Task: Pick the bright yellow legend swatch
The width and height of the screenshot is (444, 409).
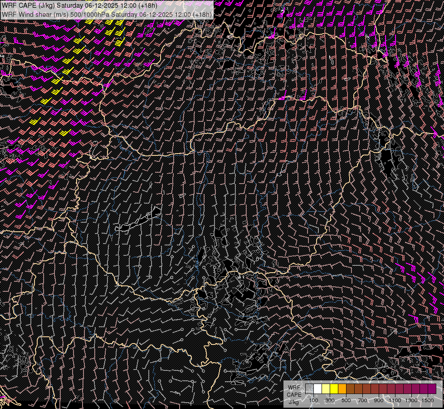Action: (334, 389)
